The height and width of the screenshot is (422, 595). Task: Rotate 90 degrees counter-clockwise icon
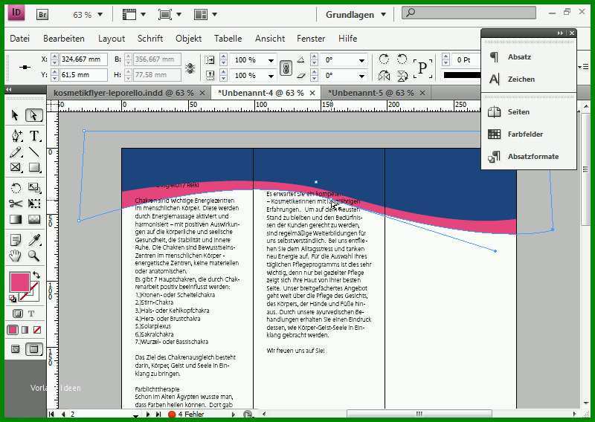(402, 59)
